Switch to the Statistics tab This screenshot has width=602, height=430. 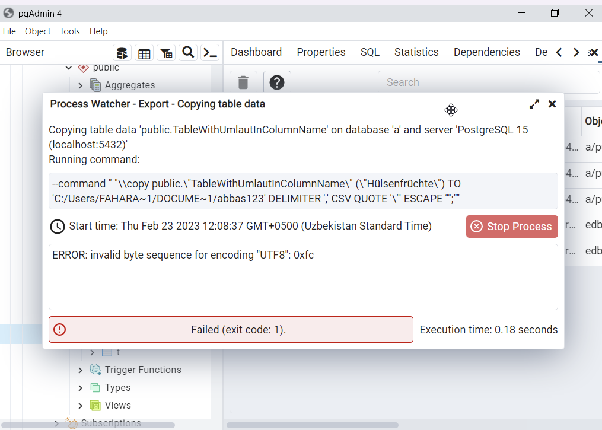[x=416, y=52]
